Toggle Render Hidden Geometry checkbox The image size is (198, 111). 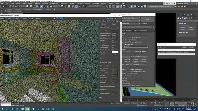coord(130,69)
